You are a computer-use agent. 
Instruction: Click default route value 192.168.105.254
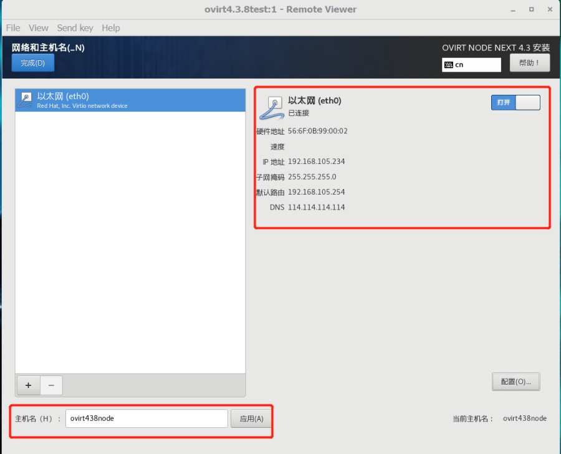[x=316, y=192]
